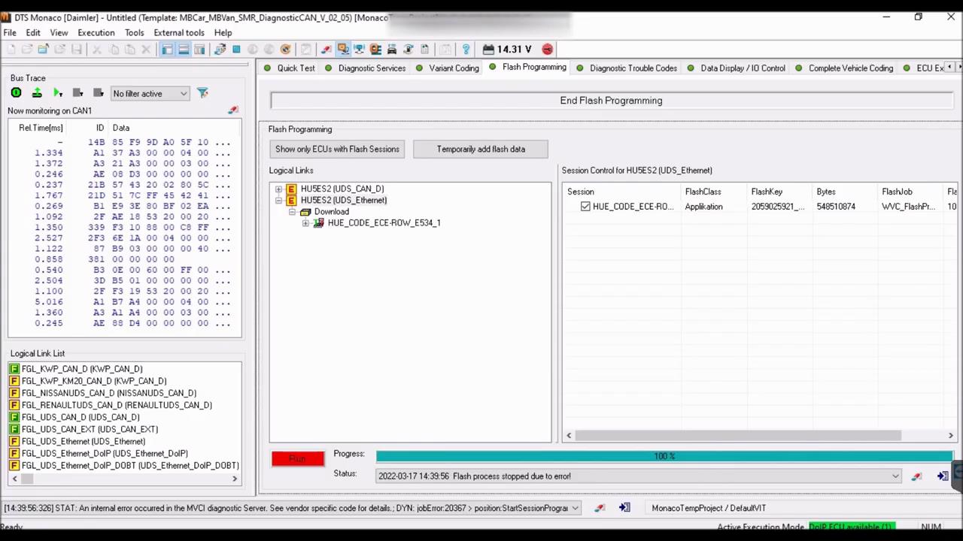Screen dimensions: 963x541
Task: Switch to the Variant Coding tab
Action: [454, 68]
